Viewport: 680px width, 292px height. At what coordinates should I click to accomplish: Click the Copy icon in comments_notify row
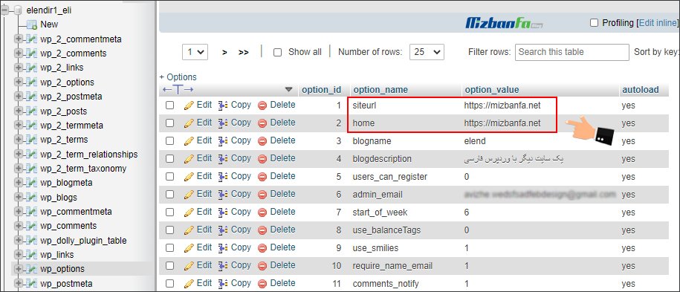(223, 283)
